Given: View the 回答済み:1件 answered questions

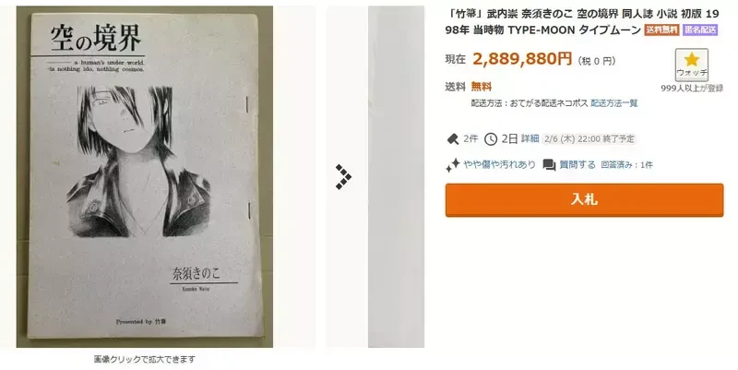Looking at the screenshot, I should click(x=627, y=165).
